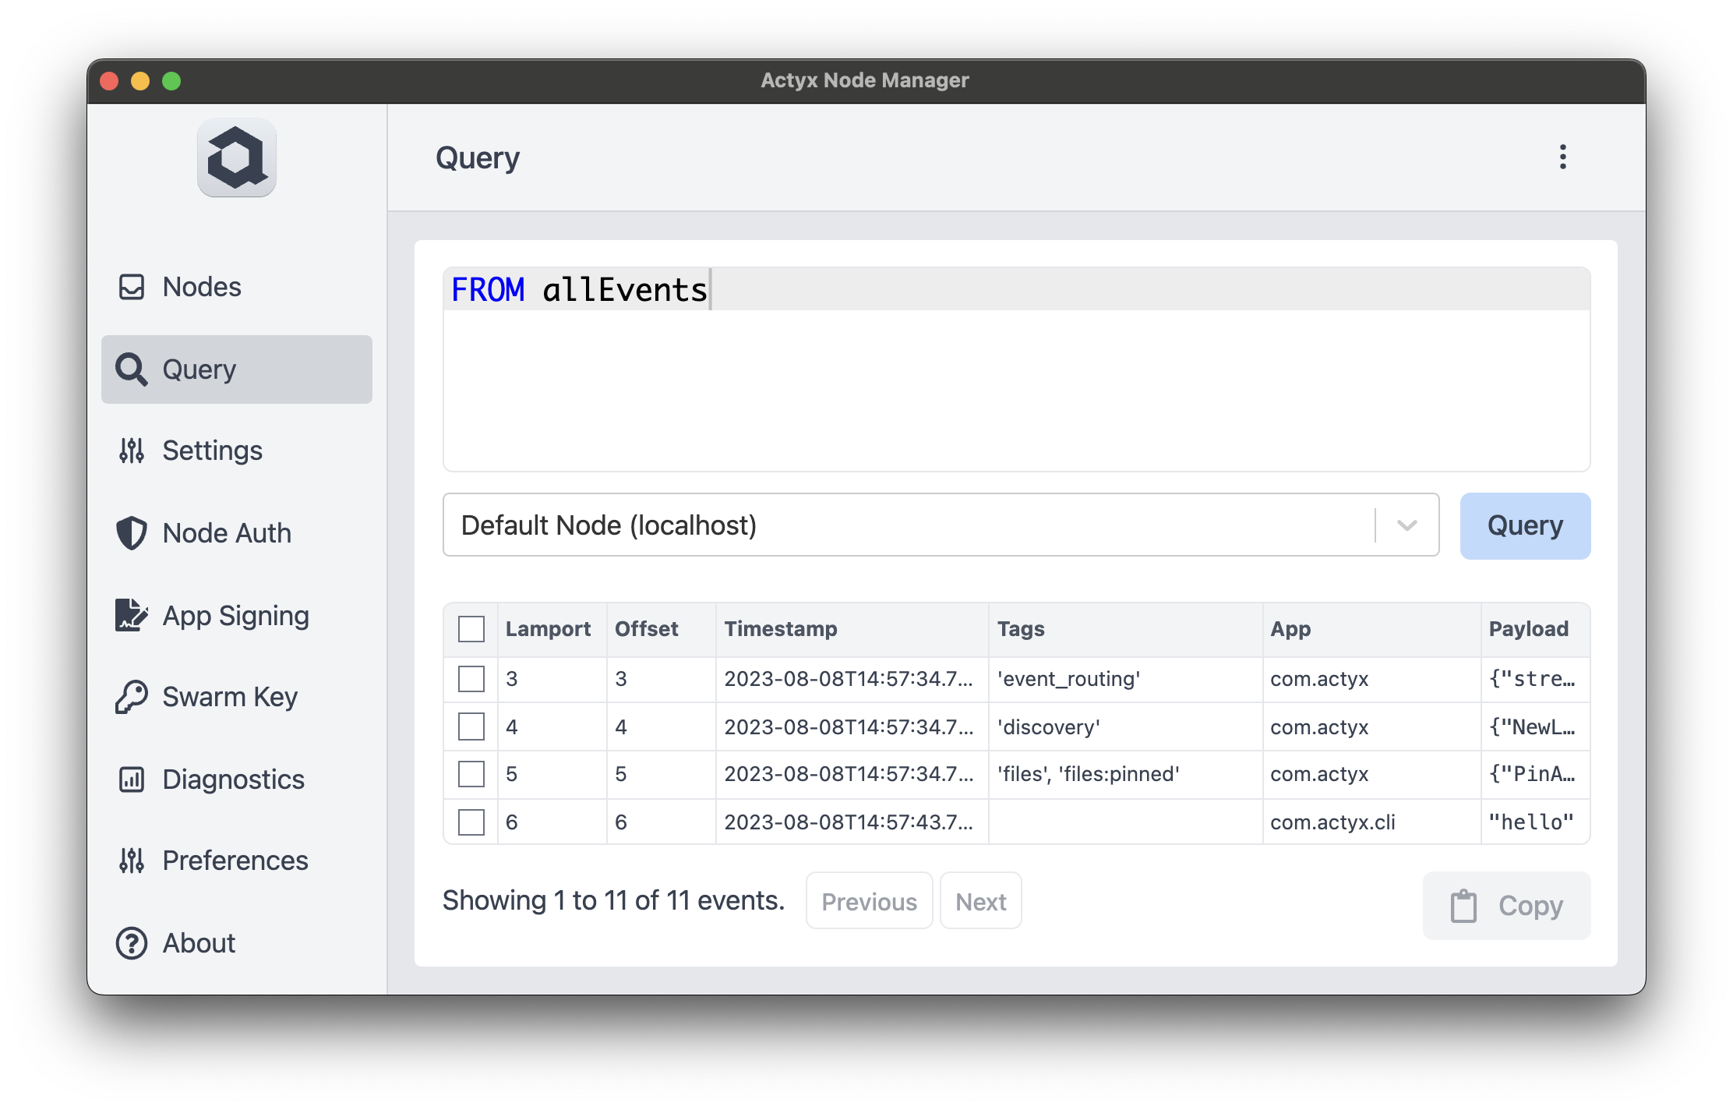
Task: Select the com.actyx.cli event checkbox
Action: pyautogui.click(x=471, y=822)
